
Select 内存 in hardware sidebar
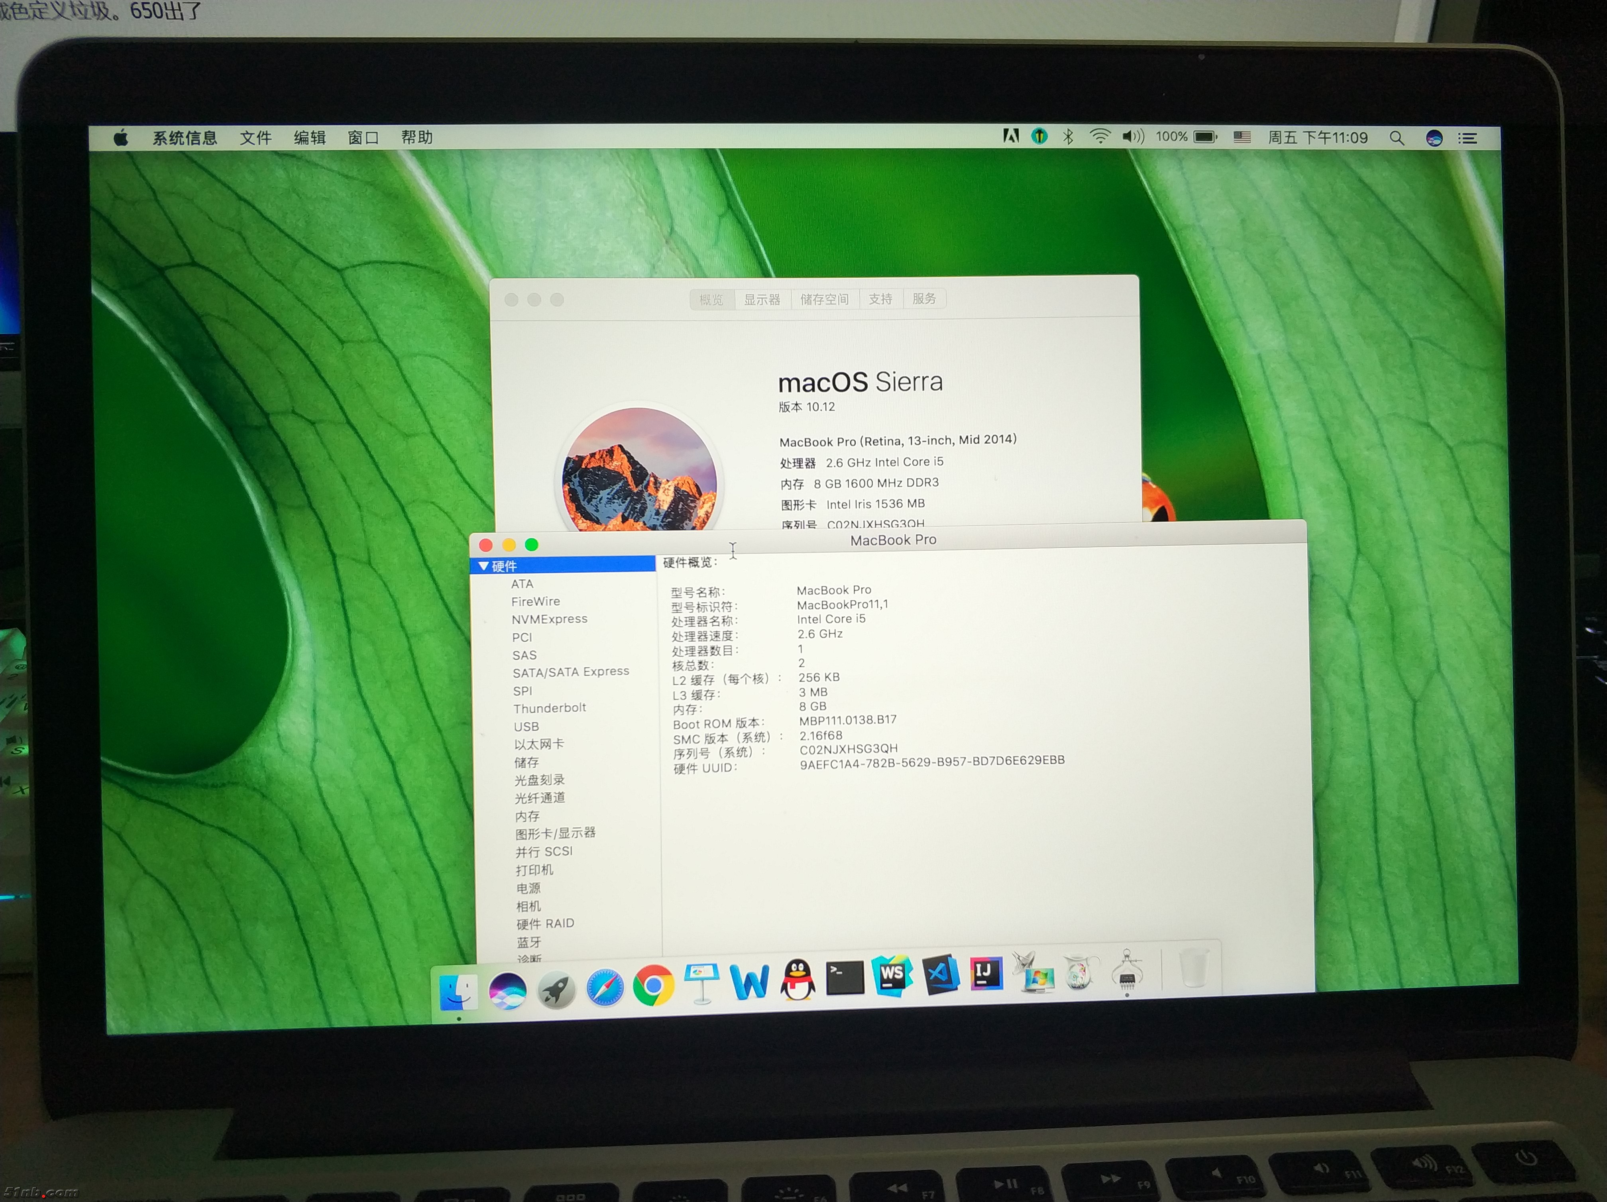tap(527, 816)
